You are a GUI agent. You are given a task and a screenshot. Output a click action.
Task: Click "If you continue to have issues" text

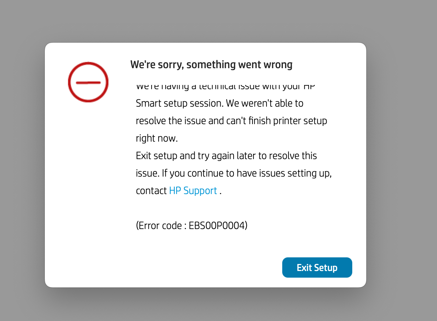(223, 173)
